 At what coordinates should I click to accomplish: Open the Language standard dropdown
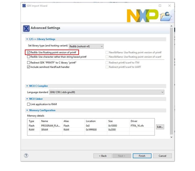[106, 92]
